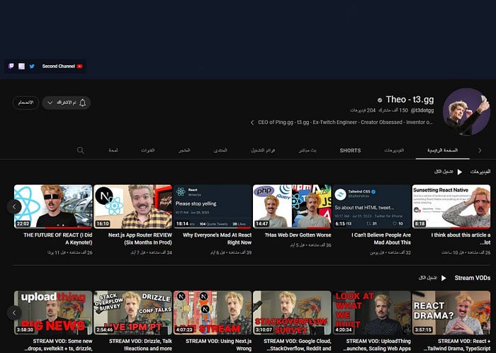The width and height of the screenshot is (496, 353).
Task: Open the Live tab left of SHORTS
Action: coord(307,150)
